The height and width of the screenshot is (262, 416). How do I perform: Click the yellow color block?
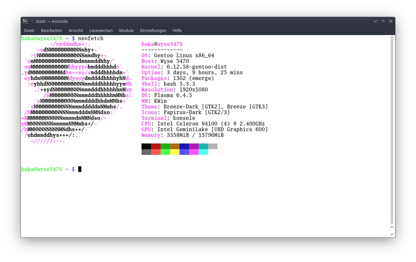[x=175, y=152]
